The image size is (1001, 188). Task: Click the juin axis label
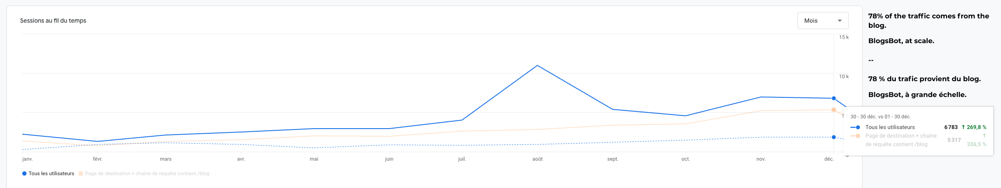tap(389, 159)
